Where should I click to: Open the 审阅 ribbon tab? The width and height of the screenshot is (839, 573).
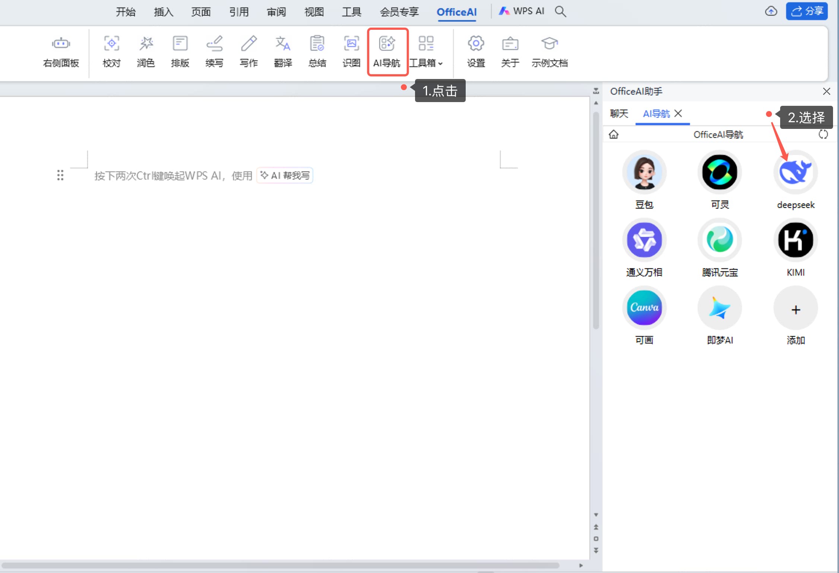pyautogui.click(x=276, y=12)
